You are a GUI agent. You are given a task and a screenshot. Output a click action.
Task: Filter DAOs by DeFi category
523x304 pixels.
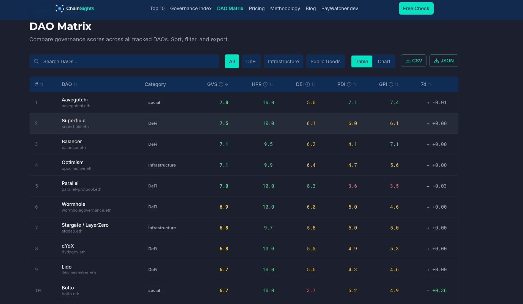coord(251,62)
